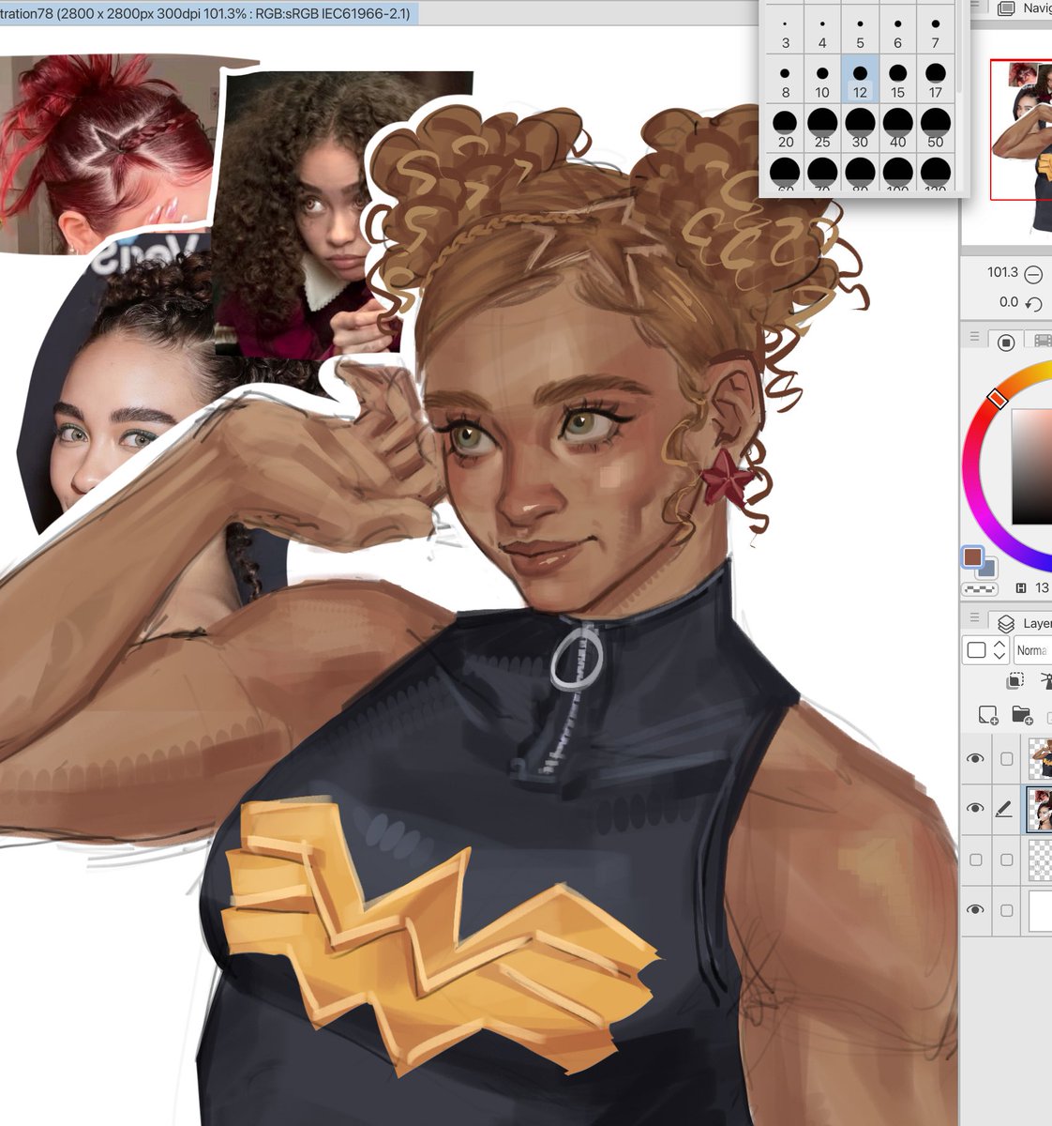The height and width of the screenshot is (1126, 1052).
Task: Create a new raster layer
Action: [x=988, y=716]
